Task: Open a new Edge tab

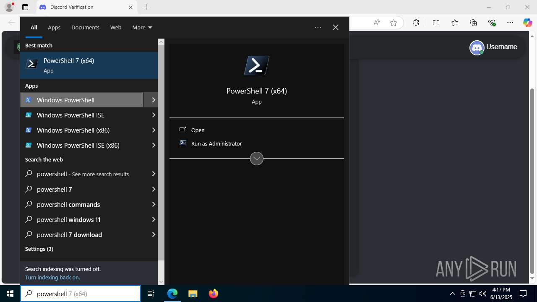Action: [146, 7]
